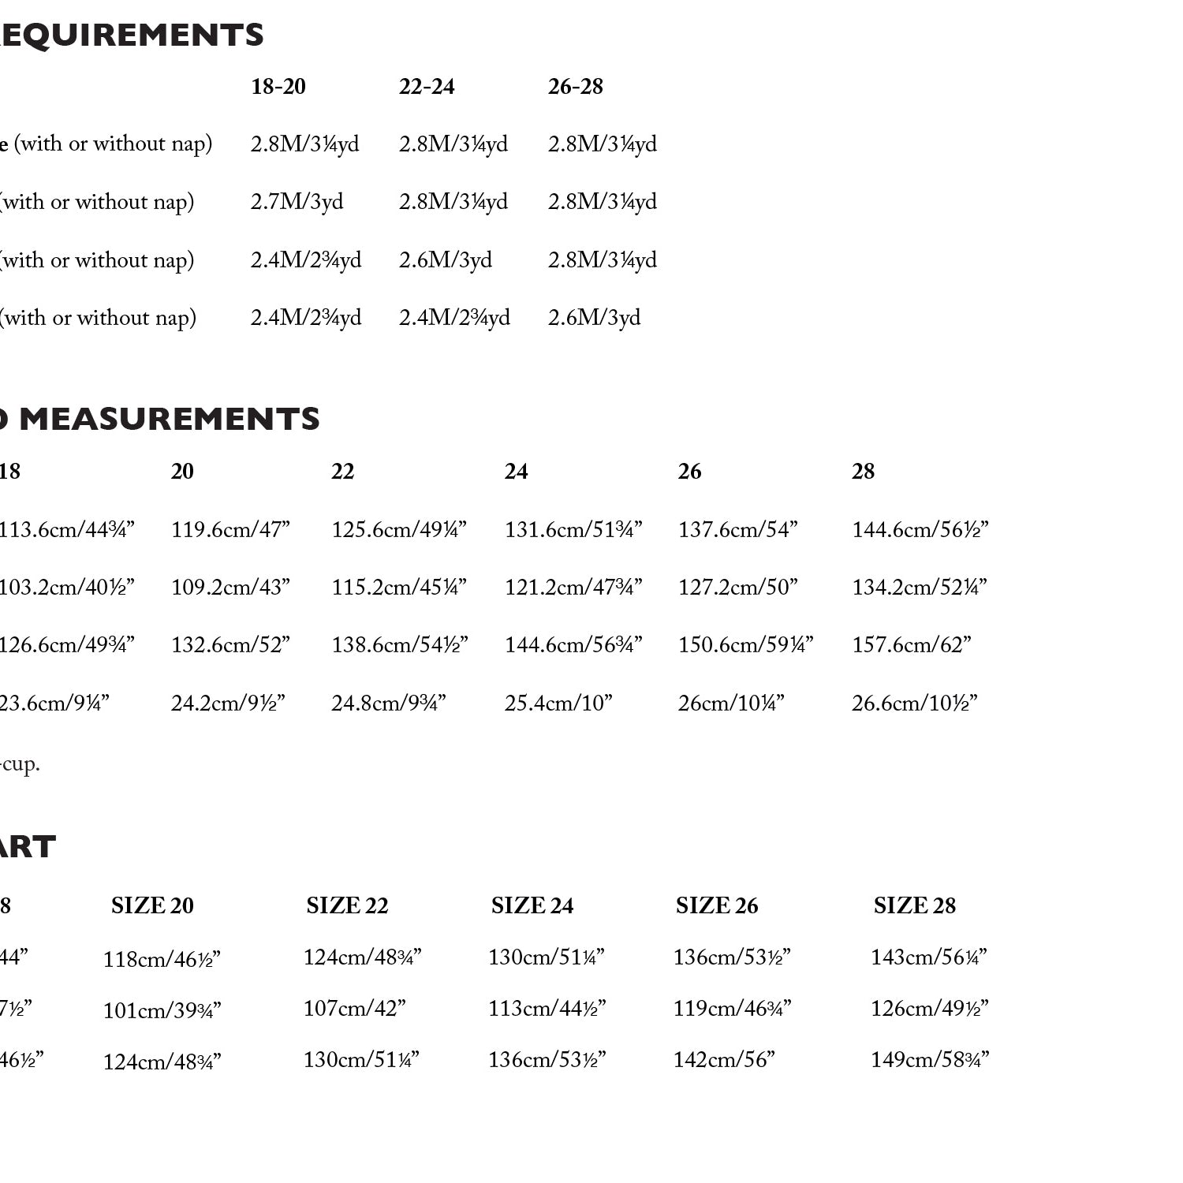Click the 26-28 size range header
The width and height of the screenshot is (1183, 1183).
pyautogui.click(x=576, y=87)
